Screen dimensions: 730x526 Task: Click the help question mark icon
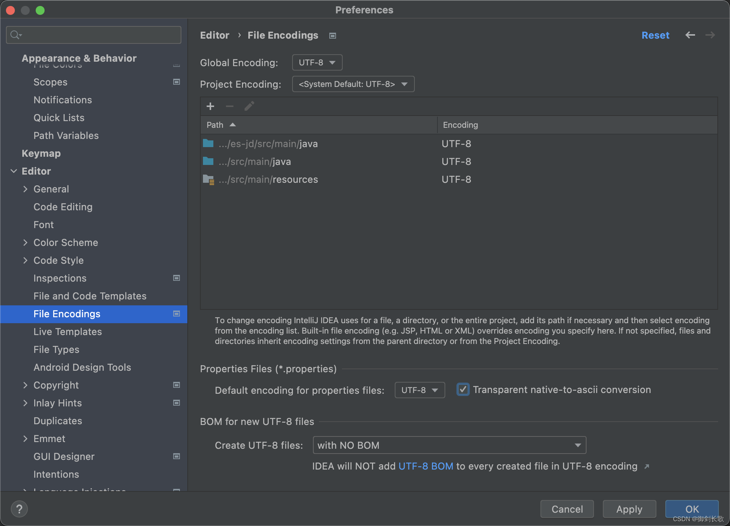(x=19, y=509)
